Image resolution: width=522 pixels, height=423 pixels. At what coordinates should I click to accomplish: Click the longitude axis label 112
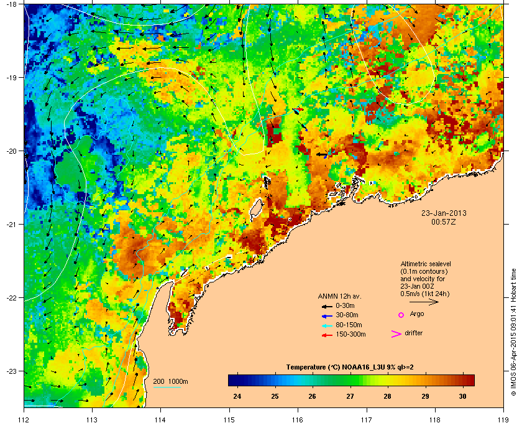(x=24, y=419)
